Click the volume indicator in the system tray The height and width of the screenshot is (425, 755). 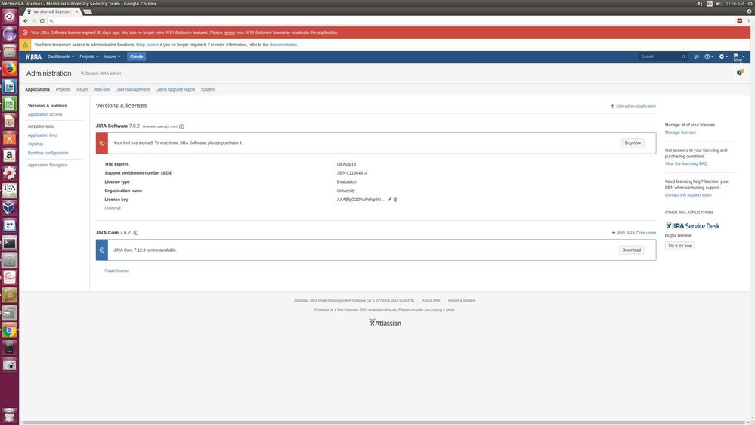click(x=719, y=3)
